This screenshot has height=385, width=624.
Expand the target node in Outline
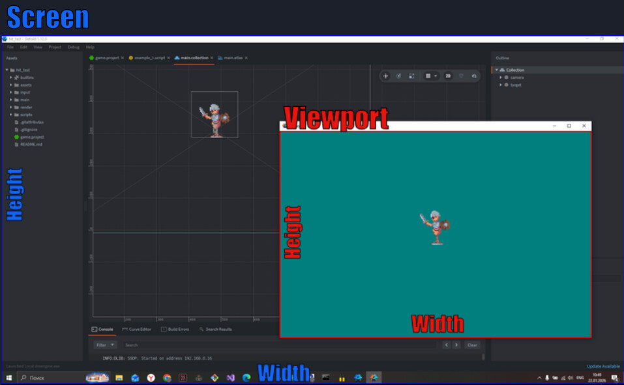(x=501, y=85)
